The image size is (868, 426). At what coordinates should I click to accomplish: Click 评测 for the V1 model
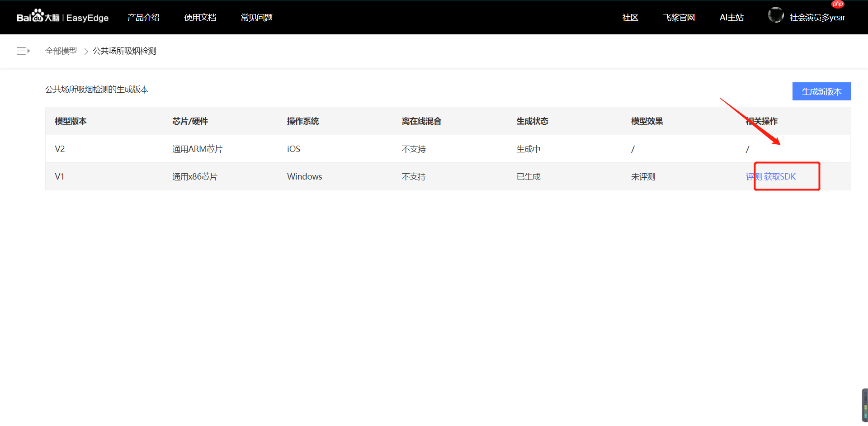pos(754,177)
